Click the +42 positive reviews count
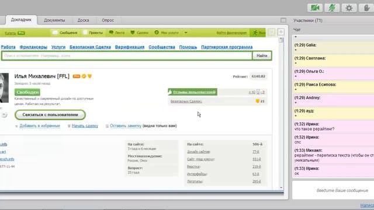The width and height of the screenshot is (374, 210). pos(252,92)
